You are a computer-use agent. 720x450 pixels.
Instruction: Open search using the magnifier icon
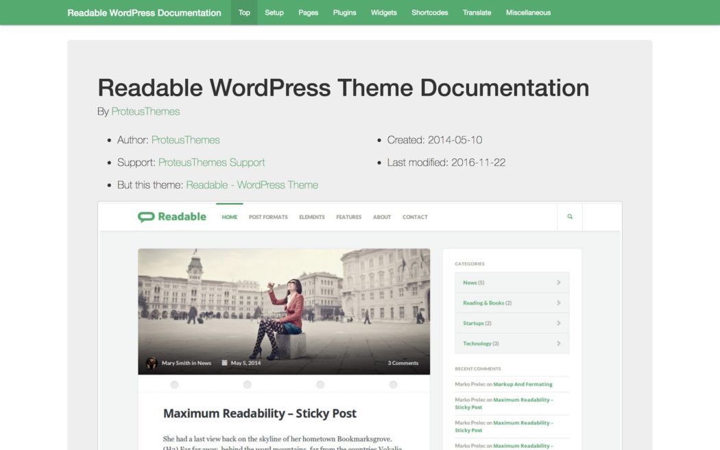click(569, 216)
